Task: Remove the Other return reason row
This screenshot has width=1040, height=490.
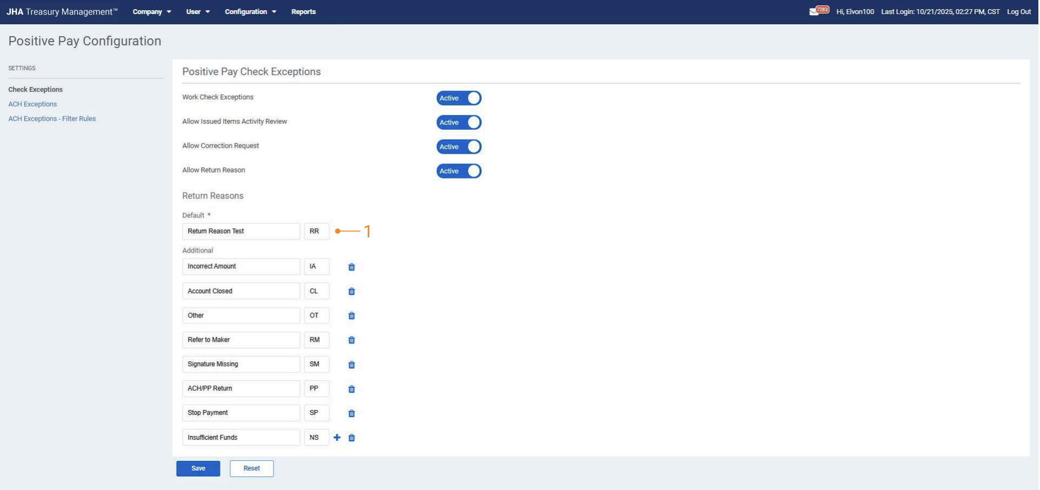Action: click(352, 316)
